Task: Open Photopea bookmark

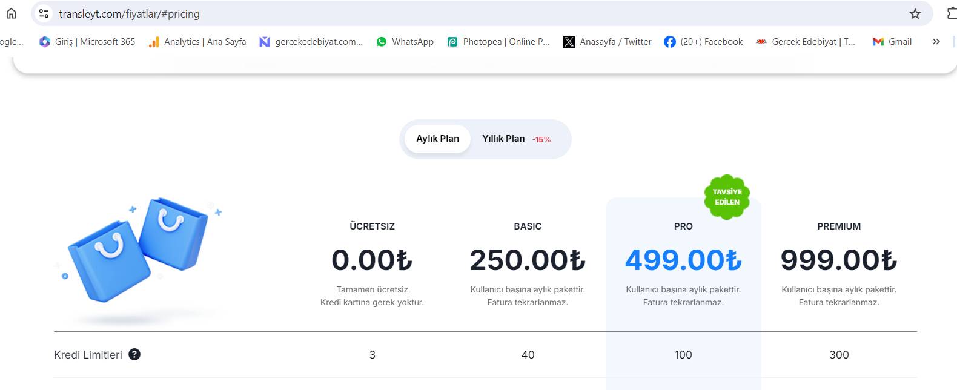Action: coord(498,42)
